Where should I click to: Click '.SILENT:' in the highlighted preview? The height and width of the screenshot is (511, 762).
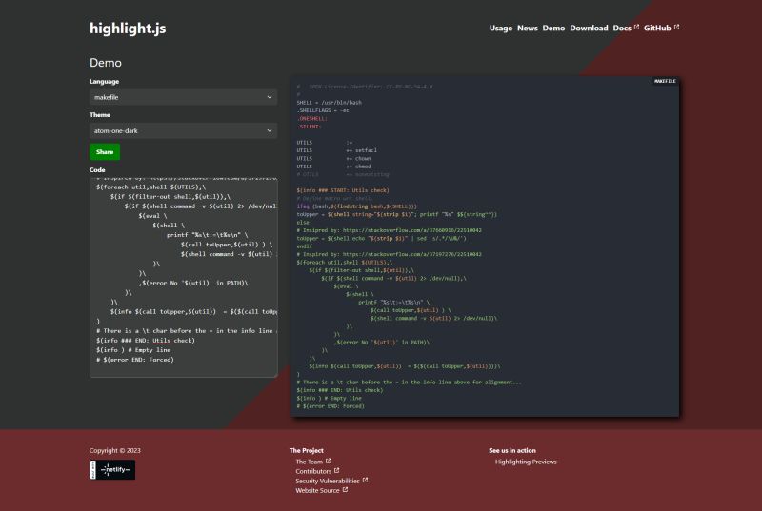coord(309,127)
